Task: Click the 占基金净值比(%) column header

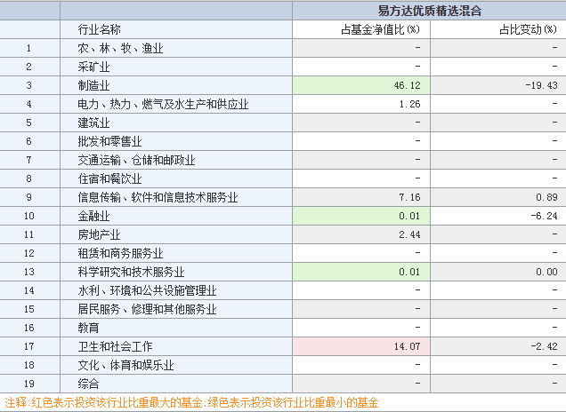Action: pyautogui.click(x=382, y=29)
